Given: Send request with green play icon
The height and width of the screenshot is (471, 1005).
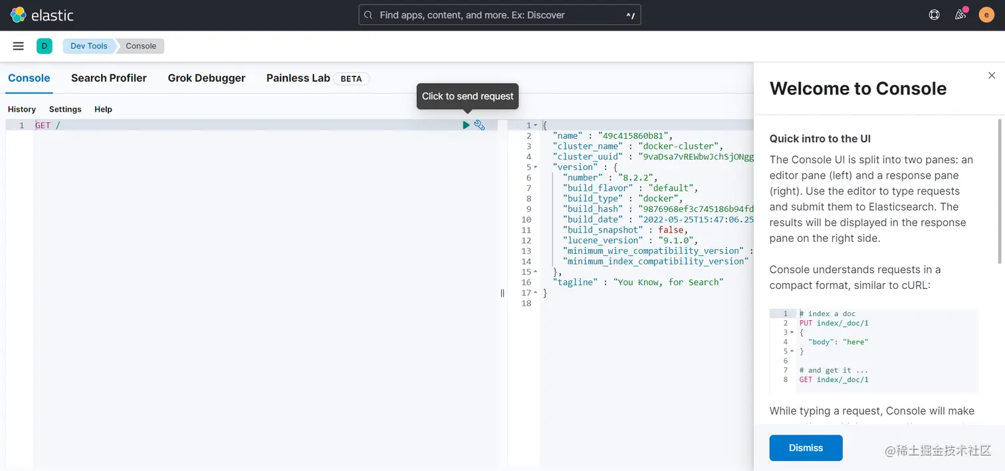Looking at the screenshot, I should (x=466, y=125).
